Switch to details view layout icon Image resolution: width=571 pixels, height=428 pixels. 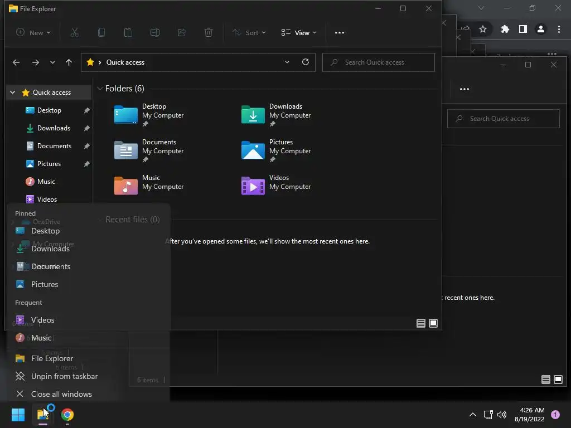(421, 323)
